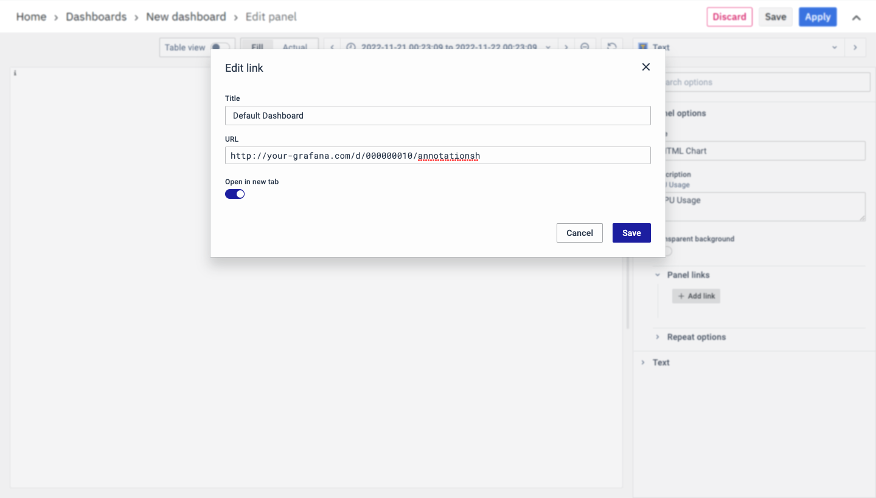Screen dimensions: 876x498
Task: Close the Edit link dialog
Action: [646, 67]
